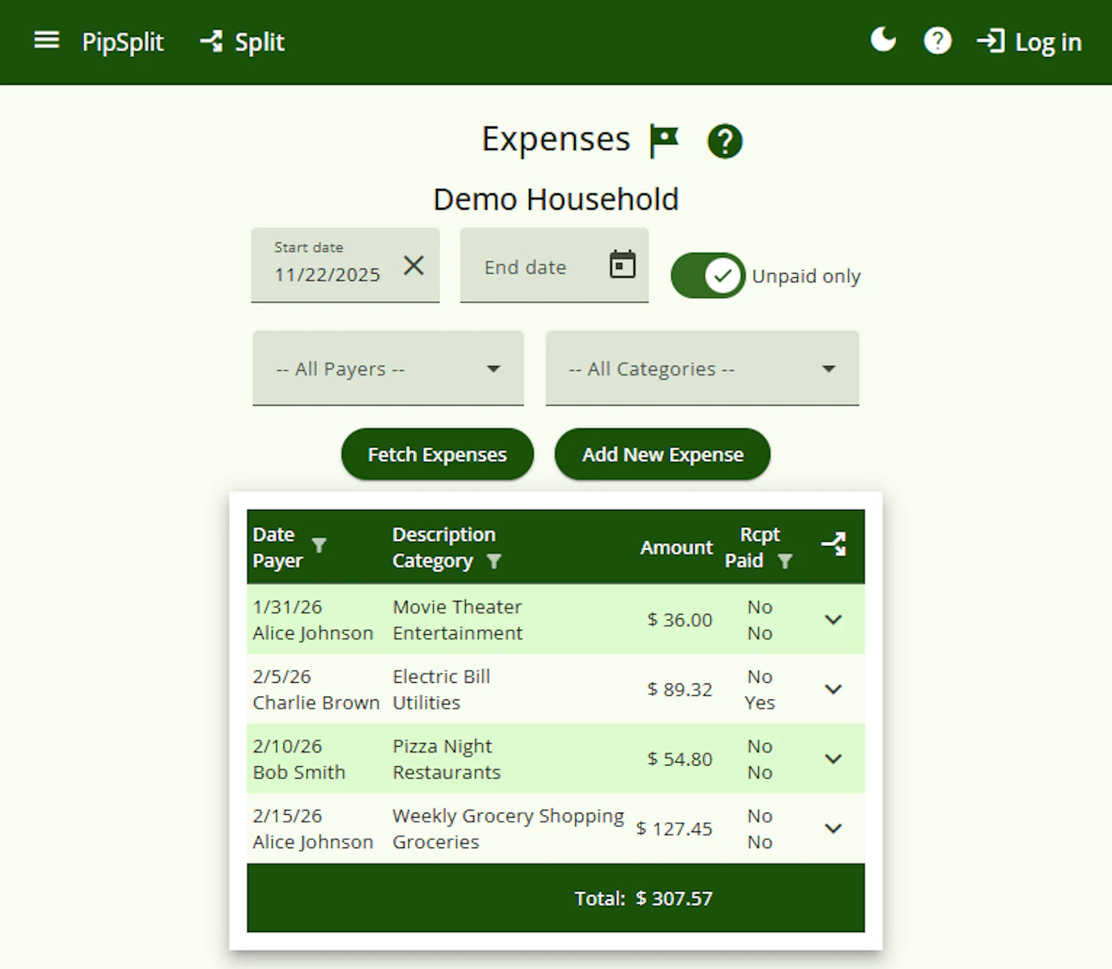The width and height of the screenshot is (1112, 969).
Task: Click "Pizza Night" description text
Action: coord(442,746)
